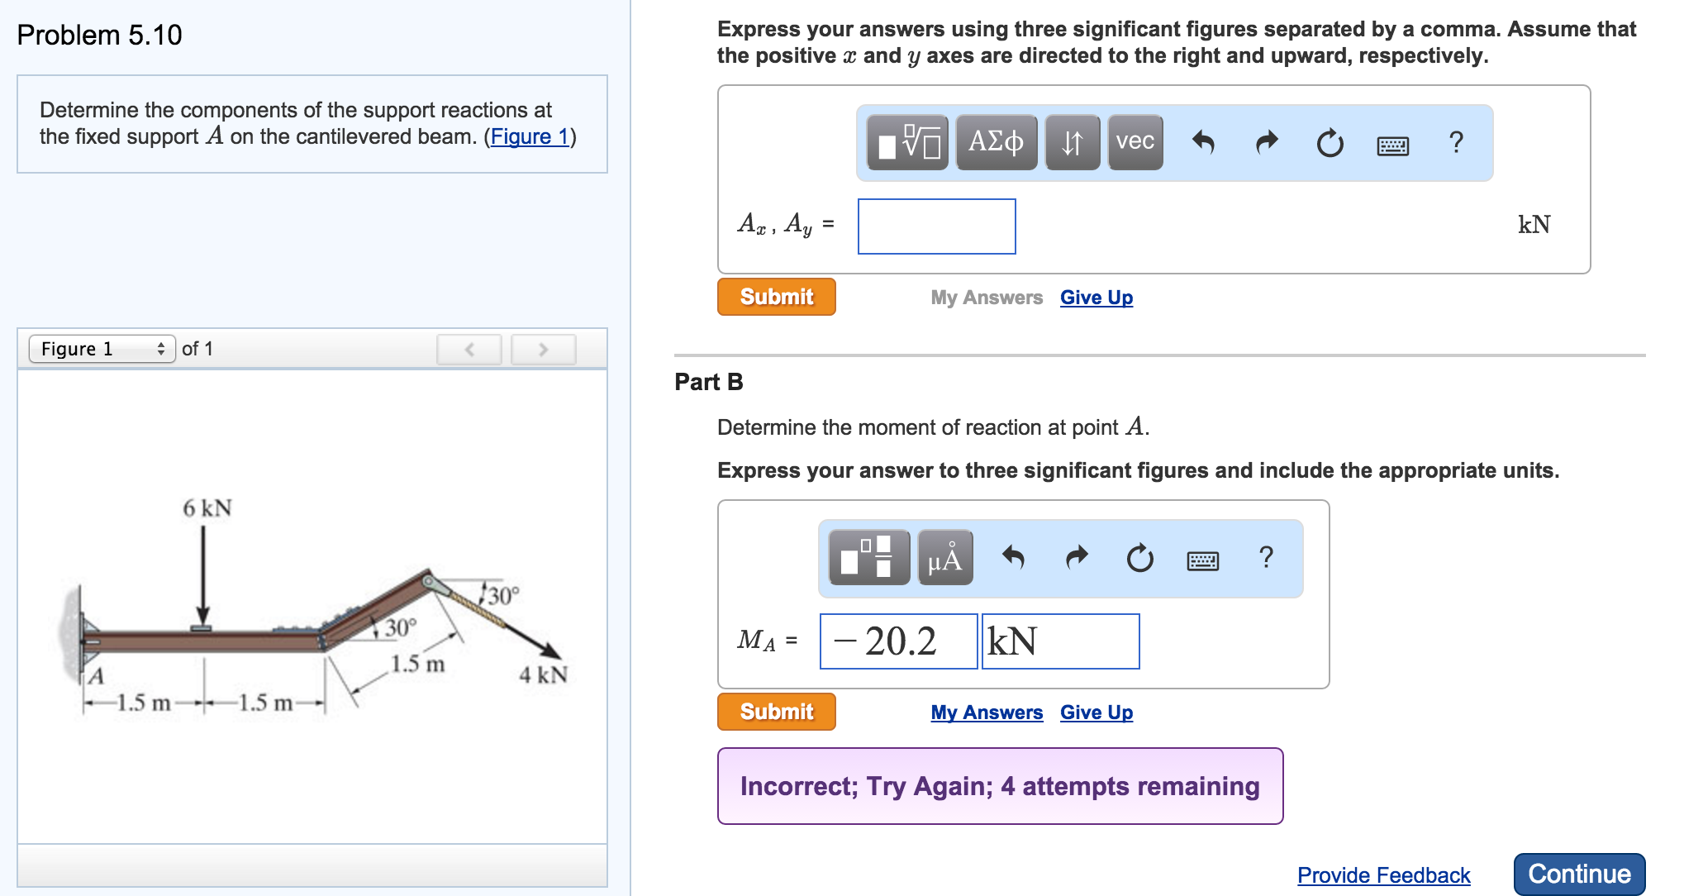
Task: Click Give Up for Part B
Action: point(1097,712)
